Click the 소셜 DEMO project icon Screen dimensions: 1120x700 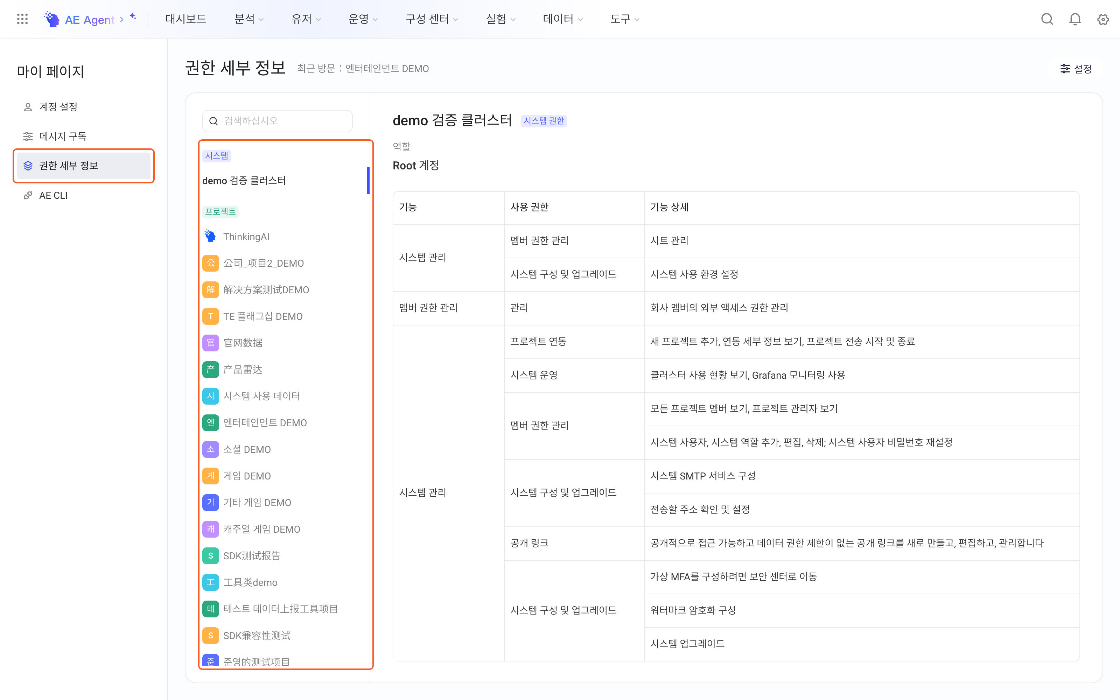(x=210, y=449)
